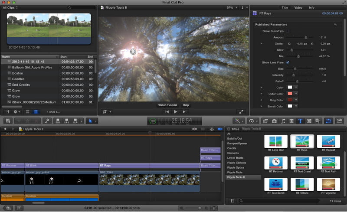This screenshot has width=347, height=212.
Task: Click the Titles browser search field
Action: pyautogui.click(x=279, y=201)
